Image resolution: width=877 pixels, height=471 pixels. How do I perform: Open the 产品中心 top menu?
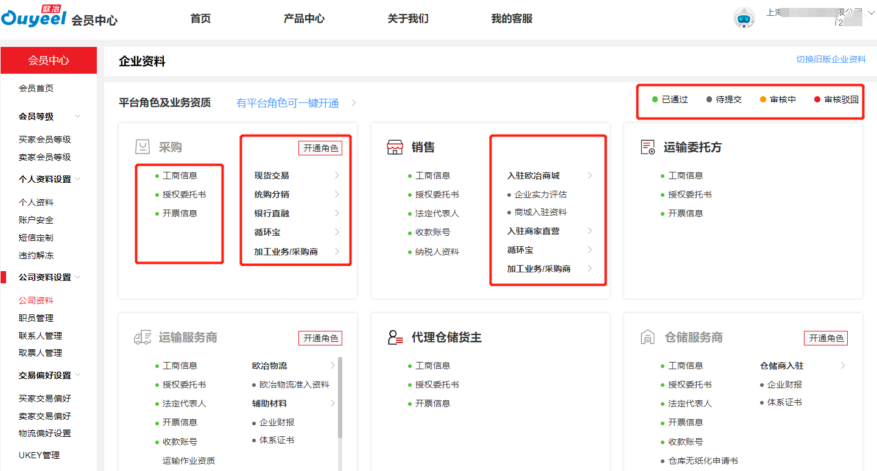click(304, 19)
